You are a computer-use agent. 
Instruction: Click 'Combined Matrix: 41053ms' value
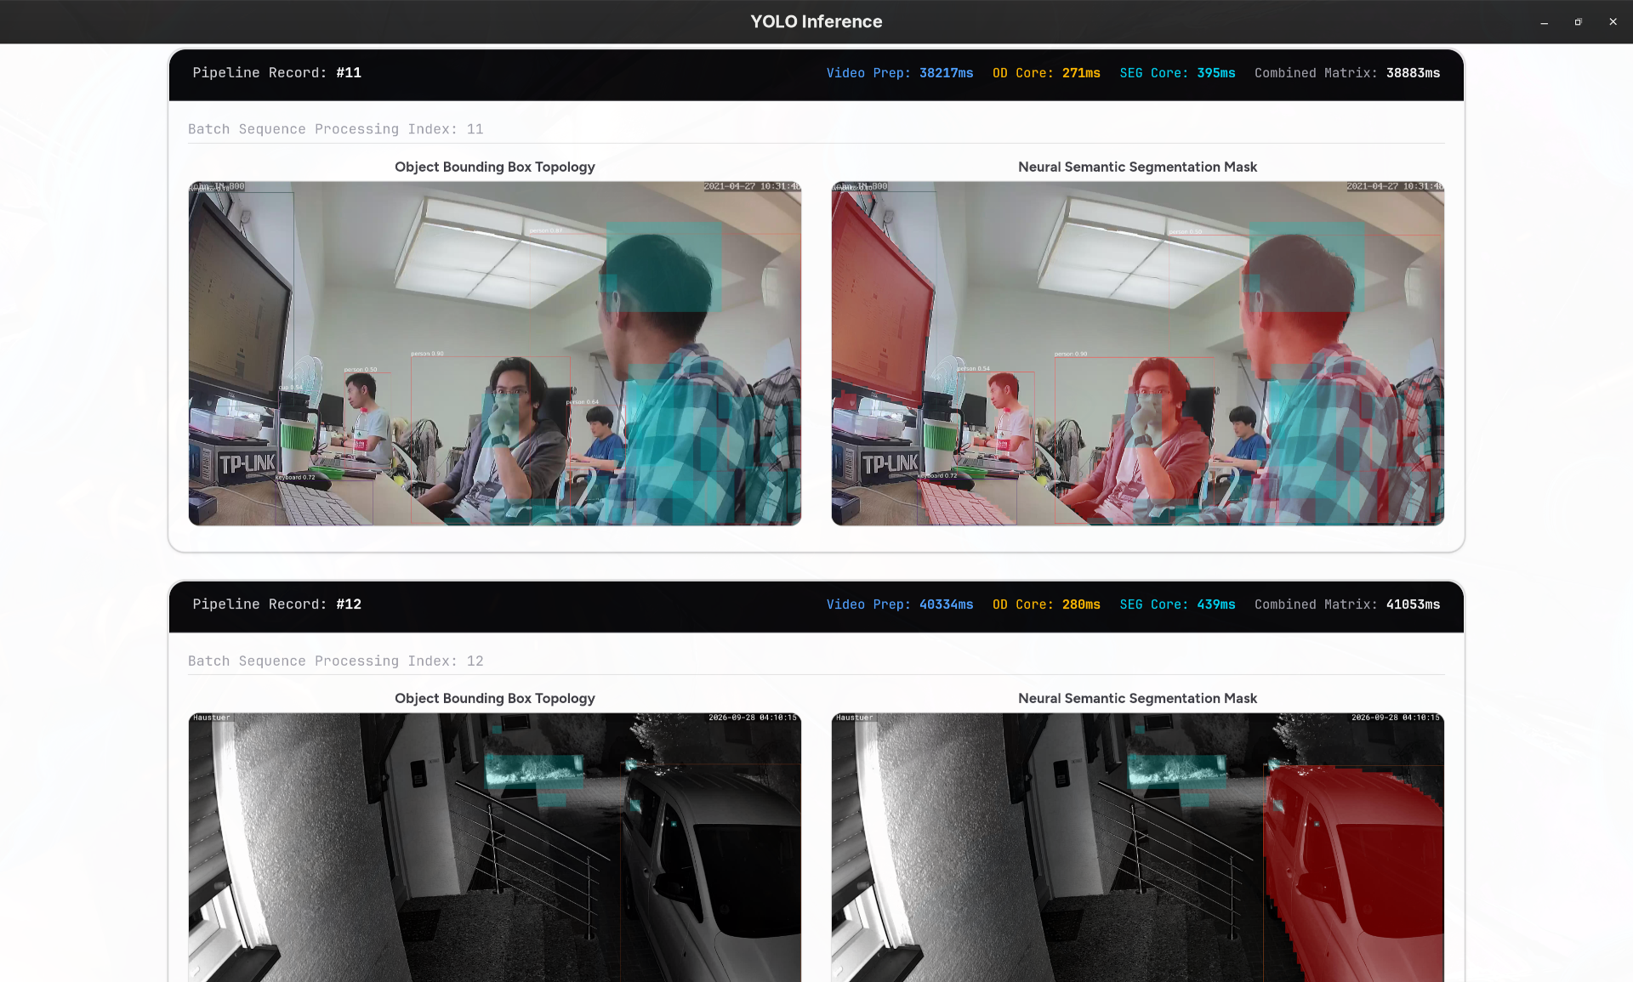coord(1347,605)
